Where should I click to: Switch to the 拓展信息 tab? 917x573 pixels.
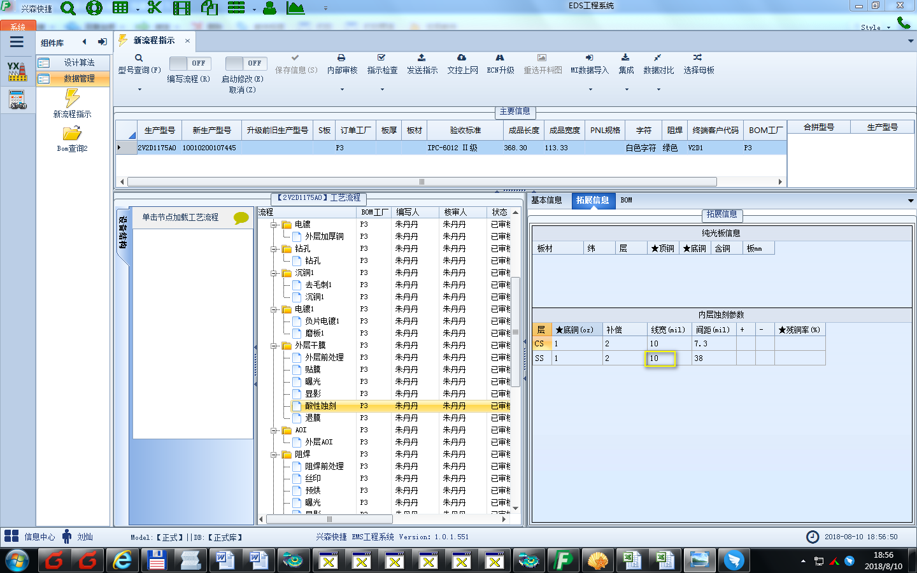coord(593,200)
